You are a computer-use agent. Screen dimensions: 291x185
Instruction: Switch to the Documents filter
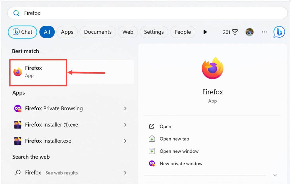click(98, 32)
